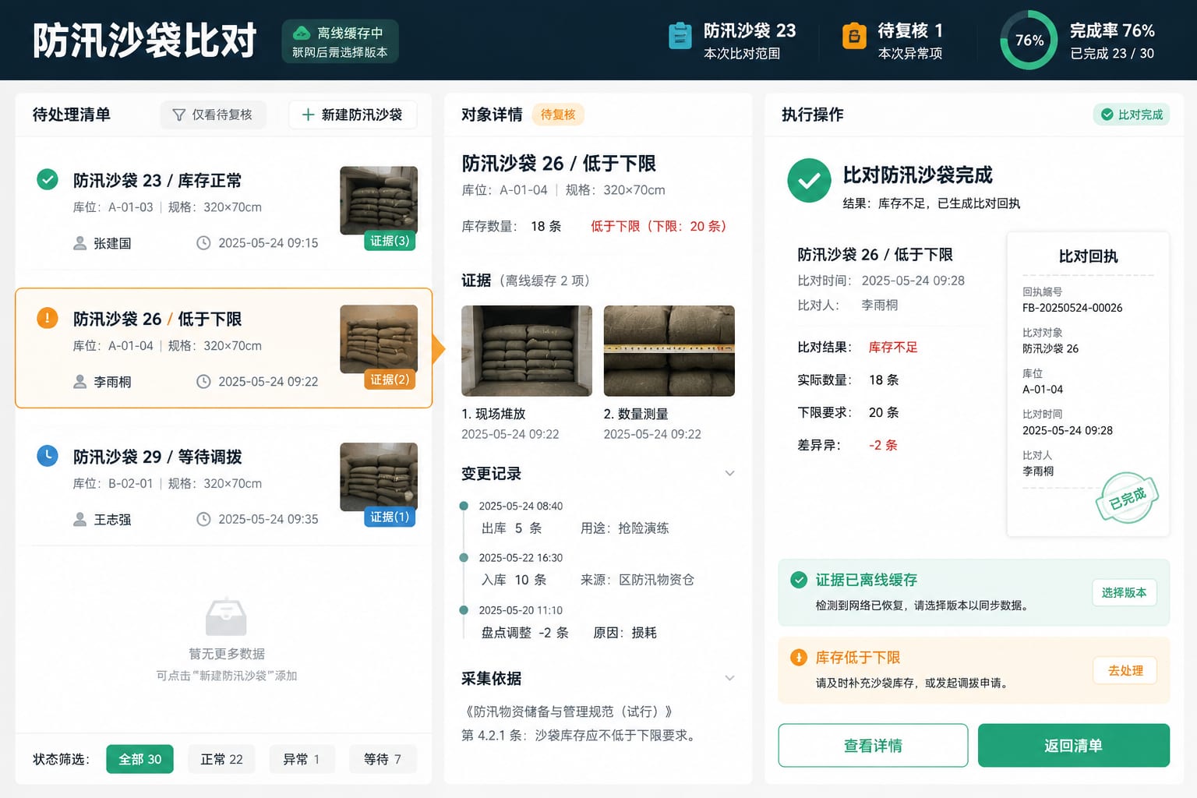Collapse the 采集依据 section chevron

coord(729,678)
